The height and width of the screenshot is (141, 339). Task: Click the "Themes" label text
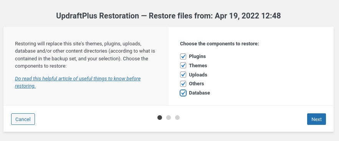tap(198, 66)
